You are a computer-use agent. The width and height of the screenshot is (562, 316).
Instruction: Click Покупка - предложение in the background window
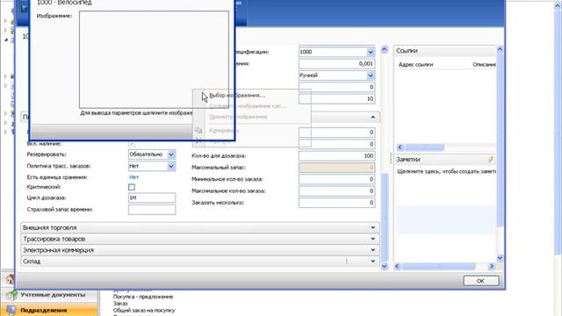coord(143,297)
